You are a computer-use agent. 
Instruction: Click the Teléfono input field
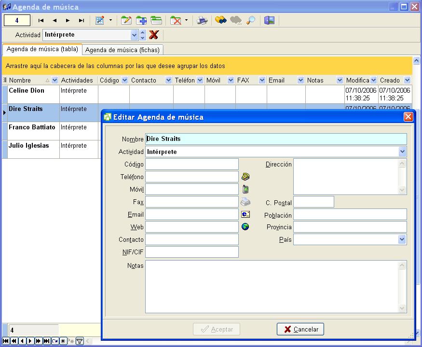click(192, 177)
